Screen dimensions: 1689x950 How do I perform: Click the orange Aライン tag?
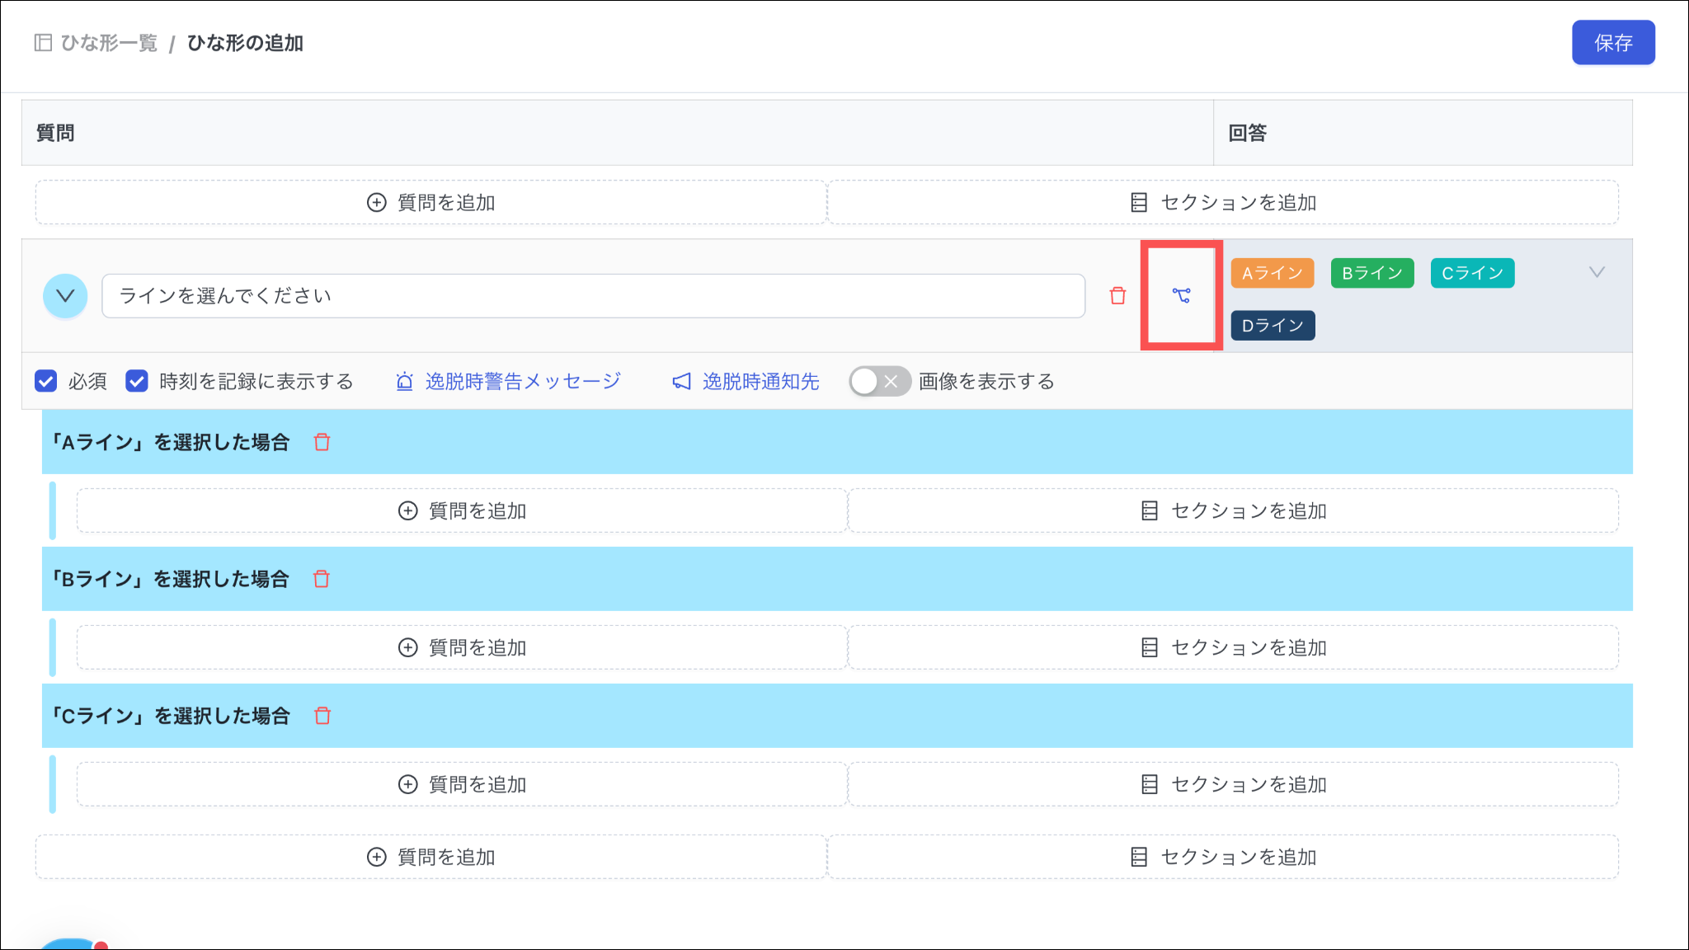(1272, 273)
